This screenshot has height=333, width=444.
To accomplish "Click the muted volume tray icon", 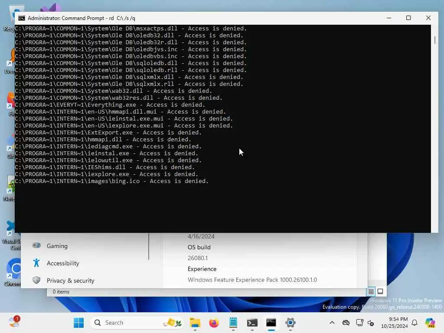I will coord(371,323).
